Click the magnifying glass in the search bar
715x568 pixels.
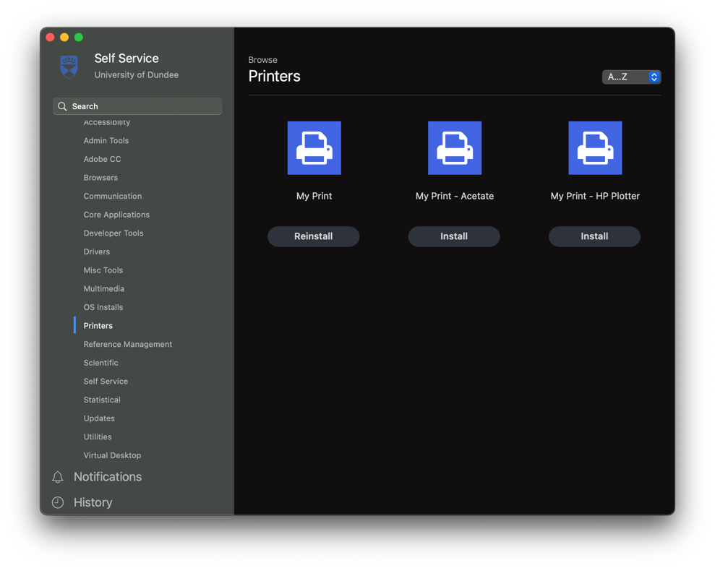click(62, 106)
